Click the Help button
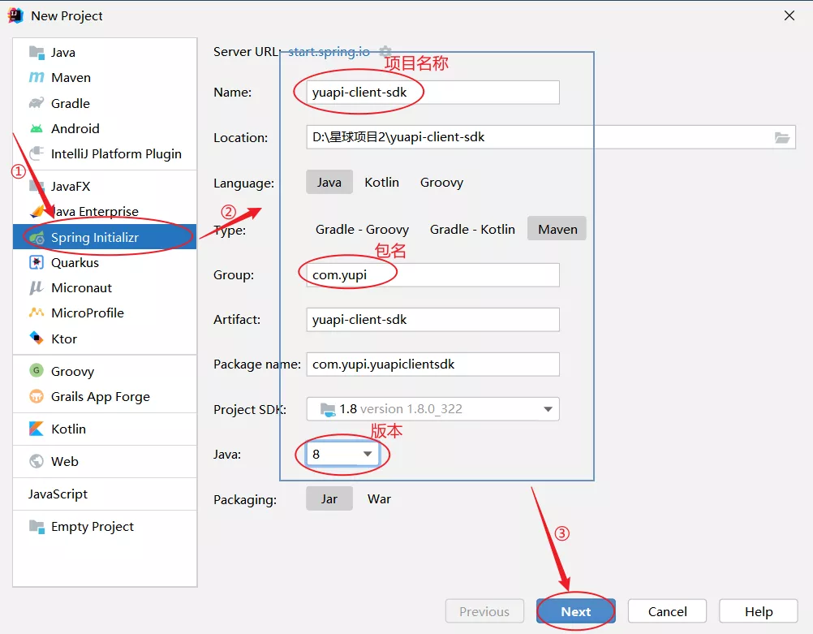This screenshot has width=813, height=634. coord(759,611)
